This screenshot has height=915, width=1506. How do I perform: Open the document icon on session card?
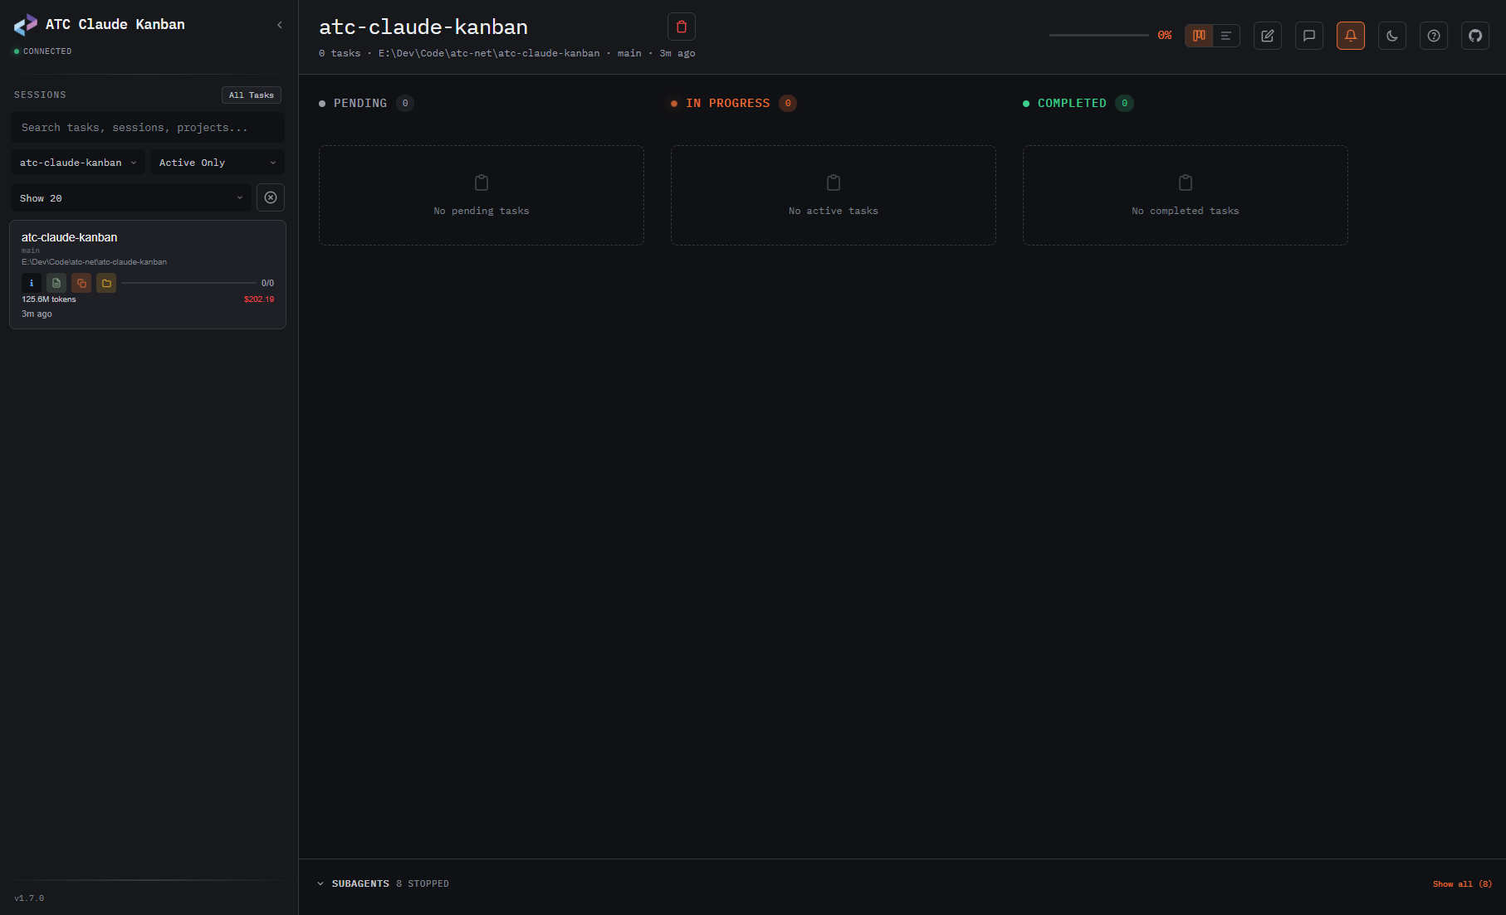point(56,283)
